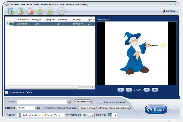The image size is (183, 122).
Task: Open settings via the gear icon
Action: pyautogui.click(x=61, y=11)
